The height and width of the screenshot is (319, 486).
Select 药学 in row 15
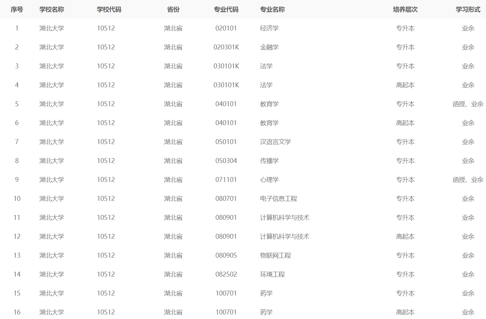coord(266,293)
